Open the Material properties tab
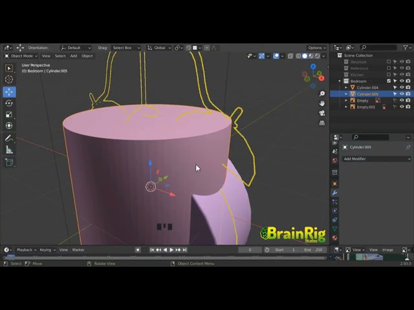Screen dimensions: 414x310 coord(334,238)
